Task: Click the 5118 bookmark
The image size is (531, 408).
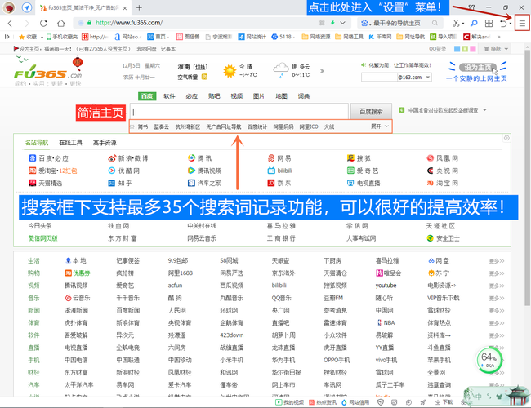Action: (283, 37)
